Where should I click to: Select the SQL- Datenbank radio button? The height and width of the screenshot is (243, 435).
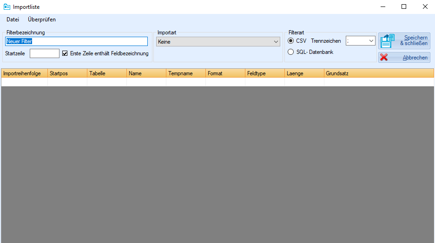coord(291,52)
